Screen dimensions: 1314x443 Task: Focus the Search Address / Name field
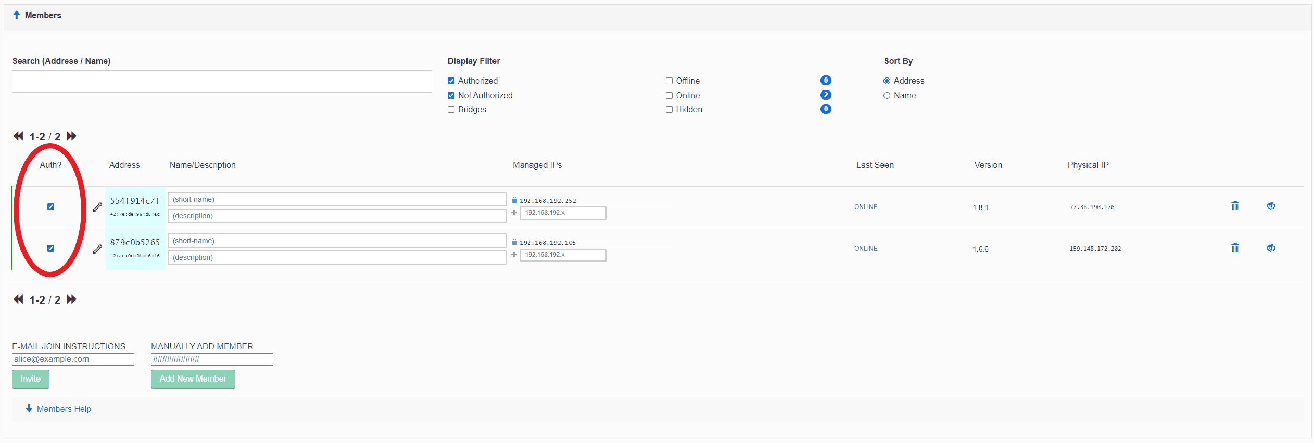[222, 82]
